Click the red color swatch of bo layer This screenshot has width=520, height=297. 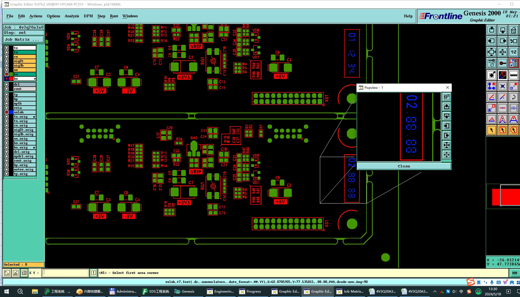tap(11, 79)
